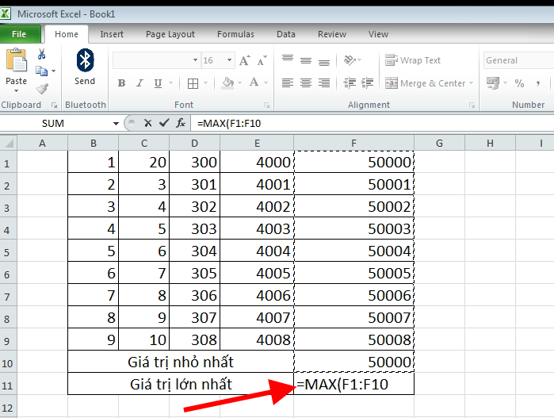This screenshot has height=418, width=554.
Task: Apply Font Color letter A
Action: (254, 82)
